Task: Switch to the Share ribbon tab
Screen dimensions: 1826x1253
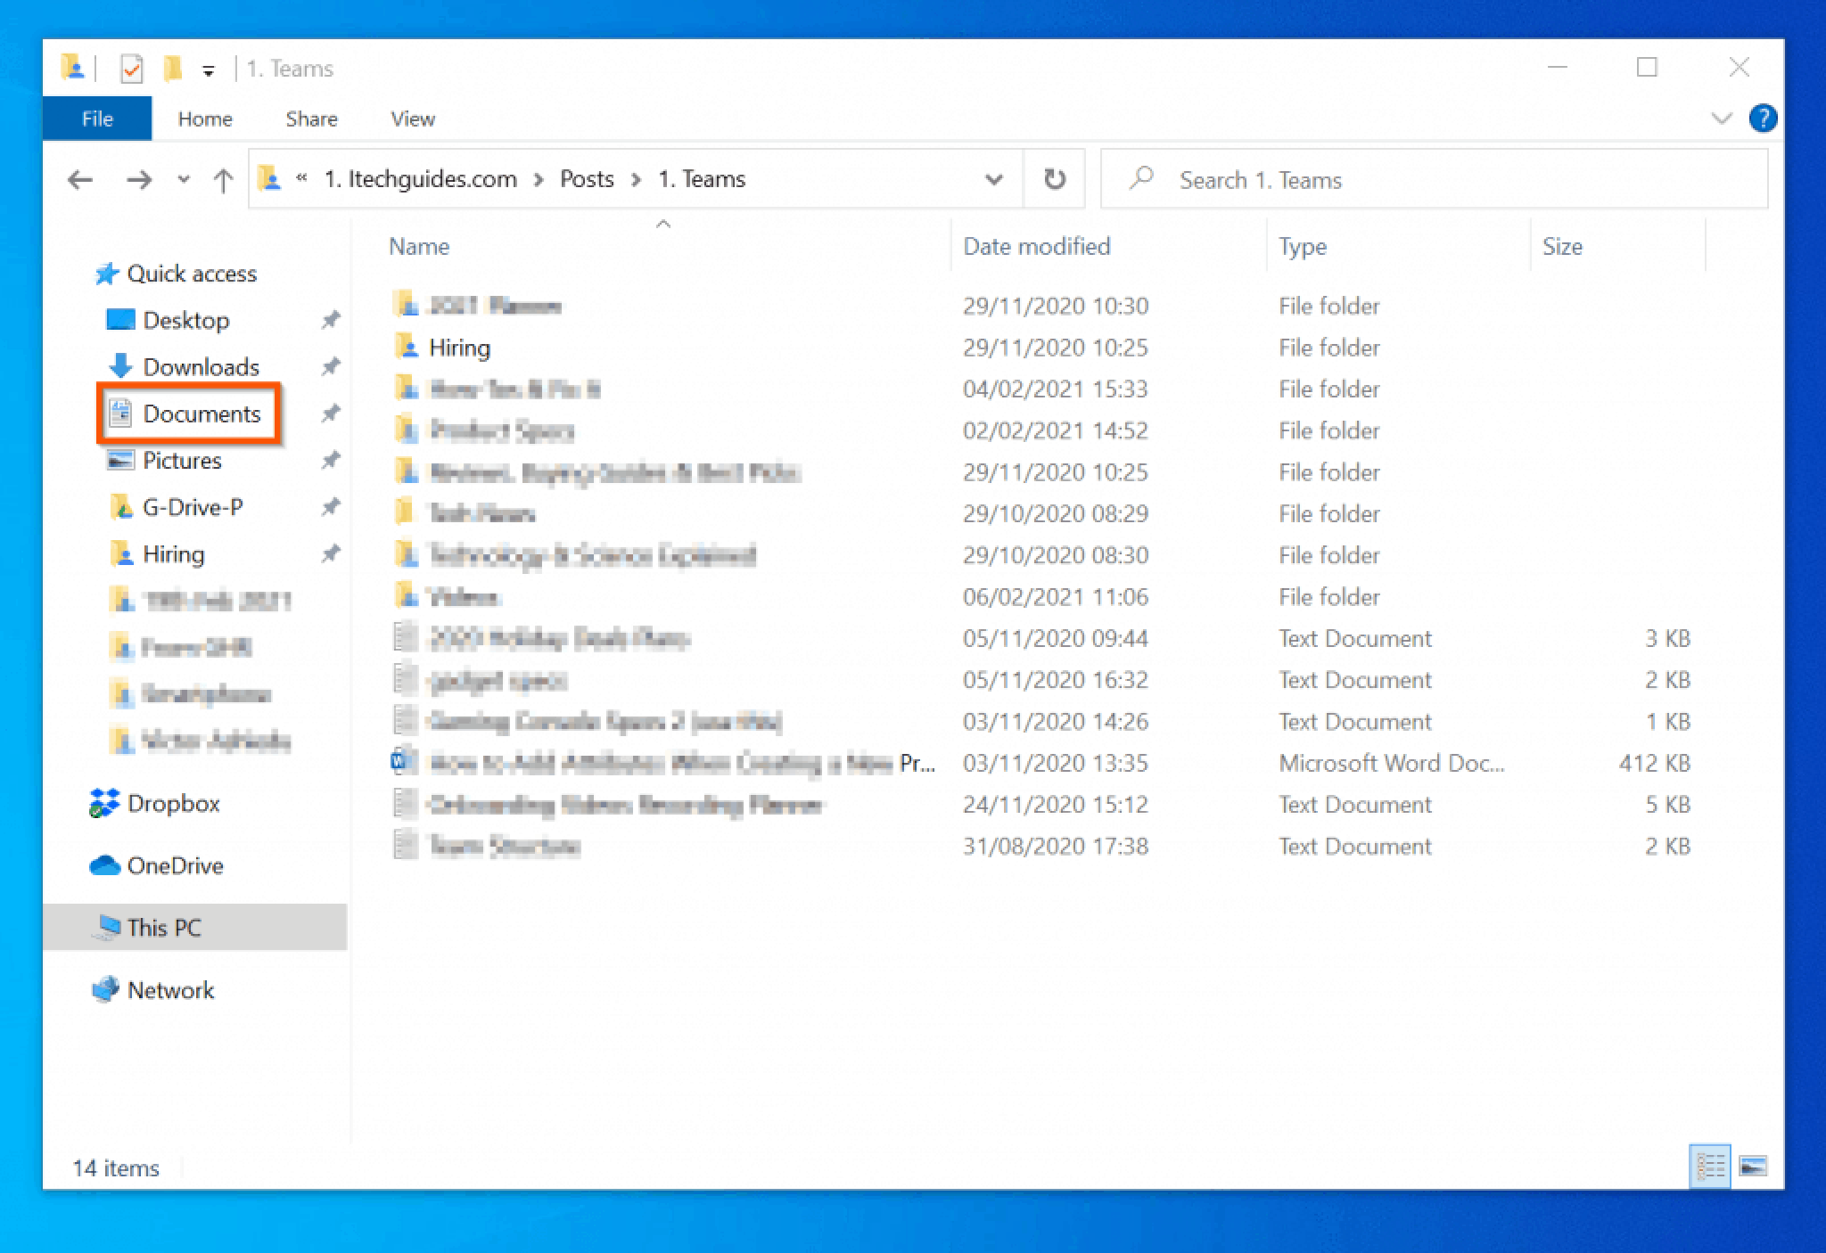Action: click(x=311, y=119)
